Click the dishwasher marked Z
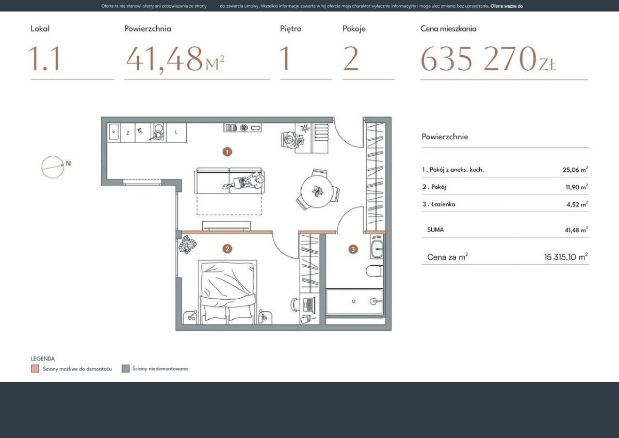This screenshot has width=619, height=438. click(127, 133)
